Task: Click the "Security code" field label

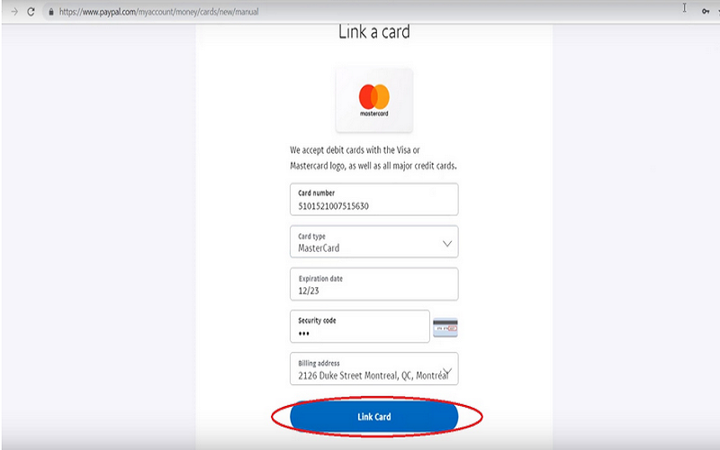Action: 317,320
